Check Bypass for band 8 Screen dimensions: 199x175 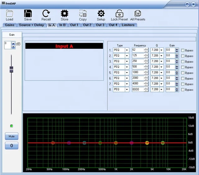tap(183, 90)
